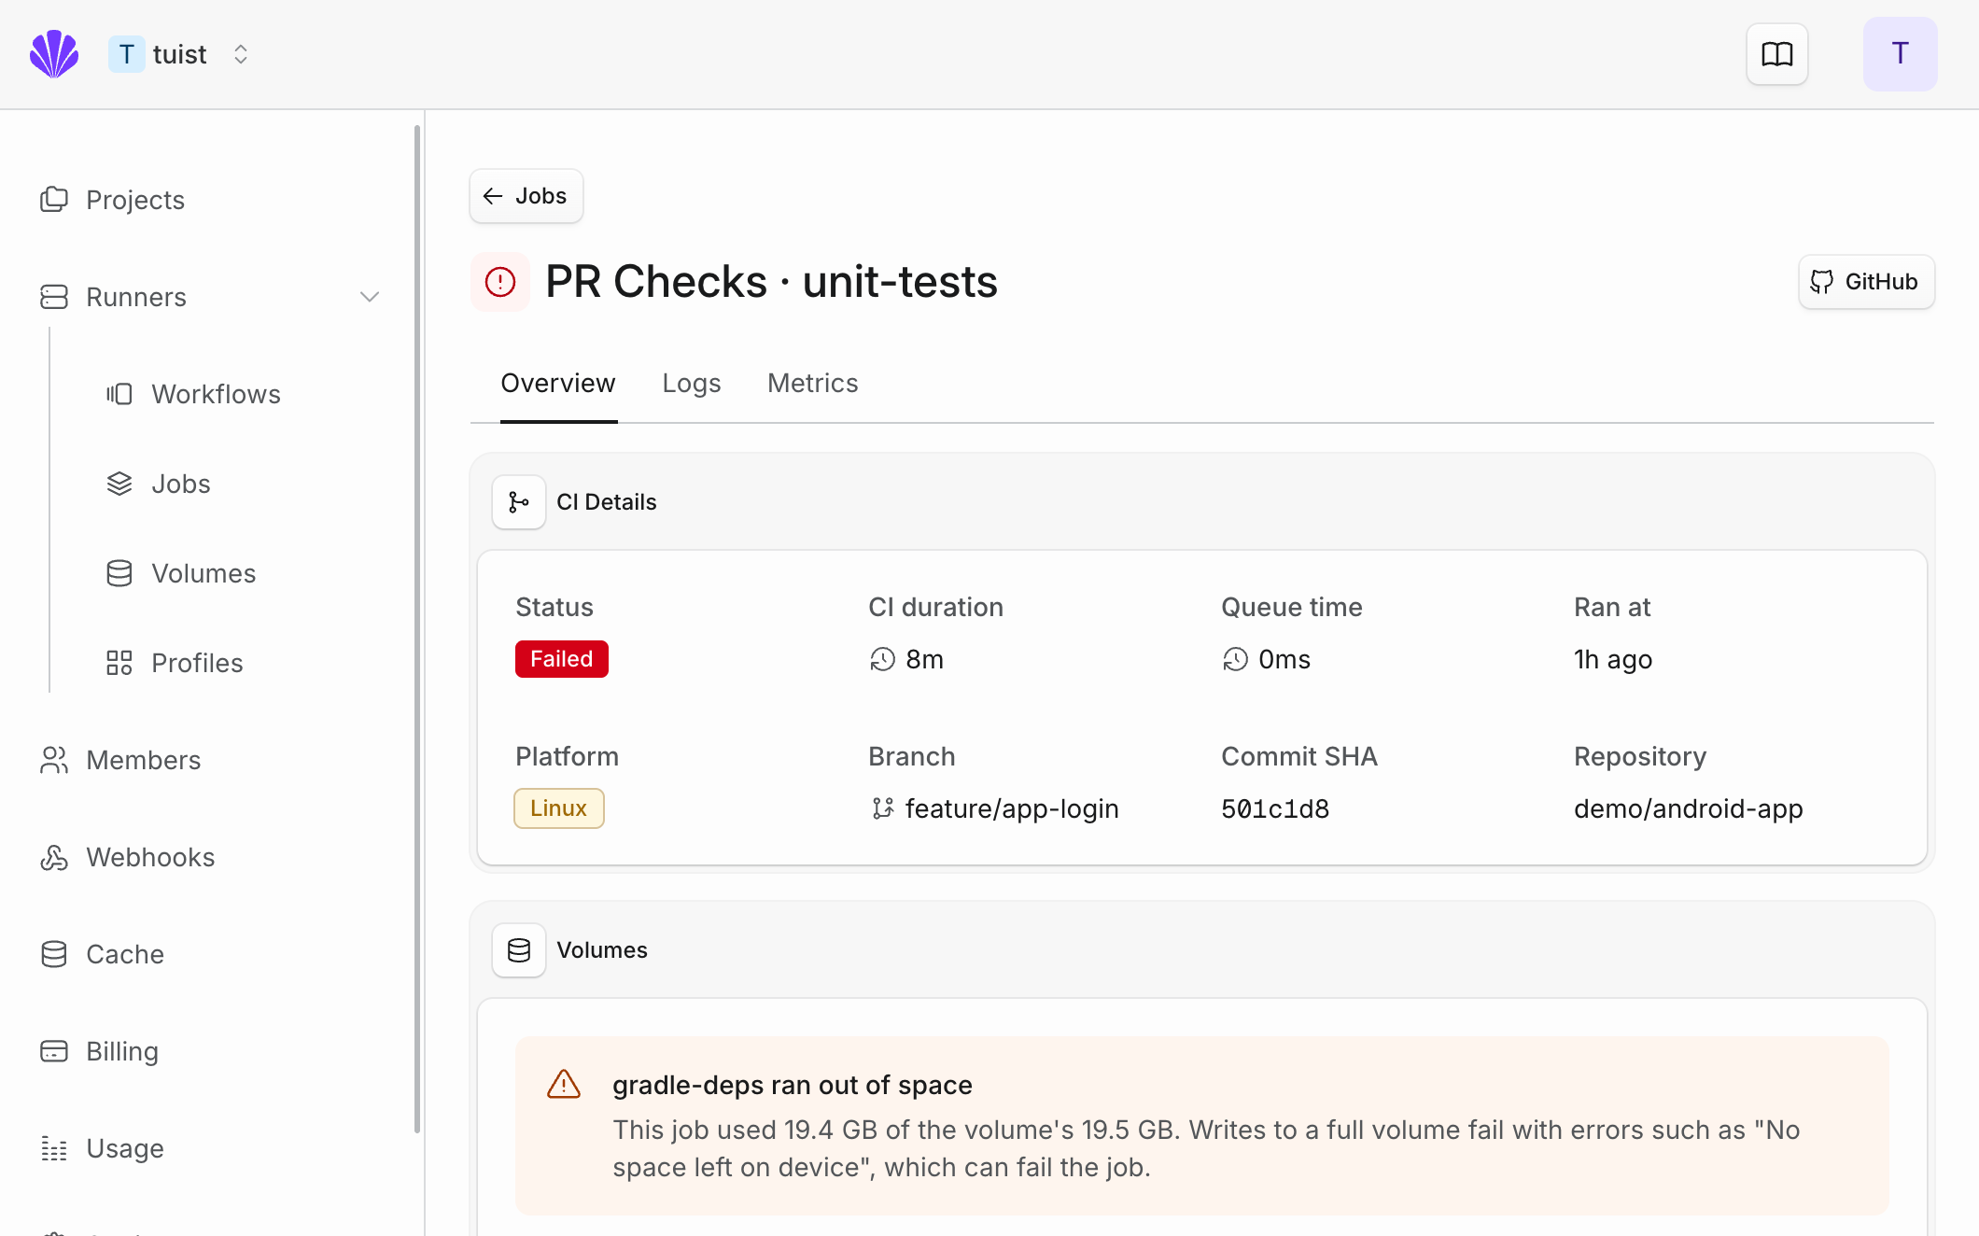
Task: Open Profiles under Runners
Action: [x=197, y=663]
